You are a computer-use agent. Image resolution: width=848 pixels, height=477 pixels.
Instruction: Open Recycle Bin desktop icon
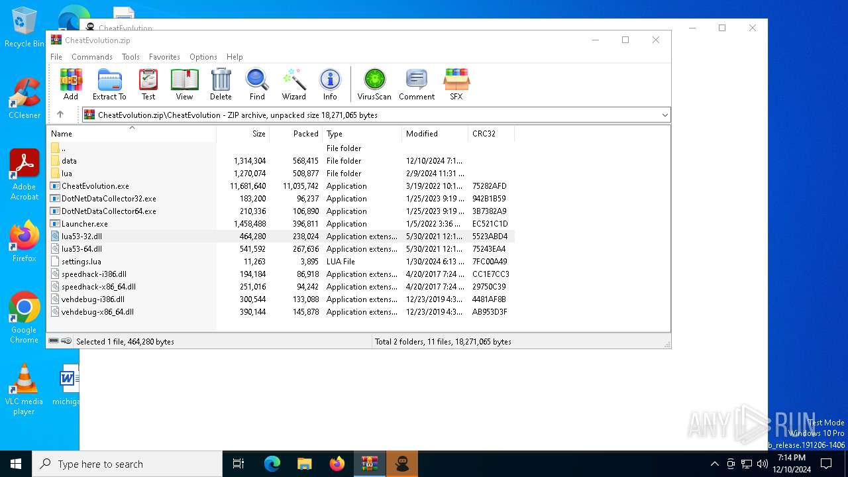(x=25, y=27)
